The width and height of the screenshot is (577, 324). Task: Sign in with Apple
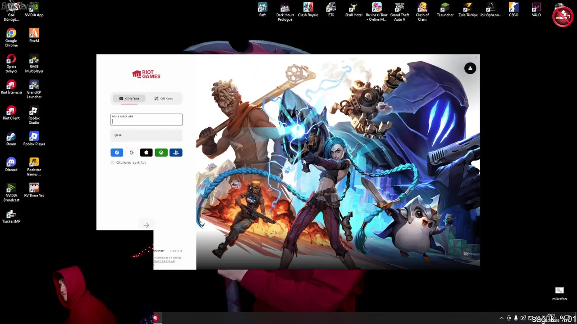[x=146, y=153]
